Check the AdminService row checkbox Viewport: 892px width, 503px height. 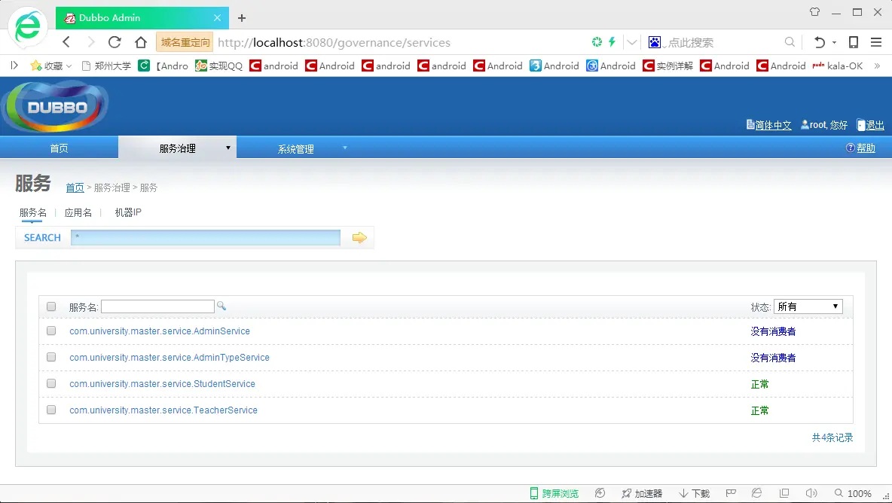51,331
